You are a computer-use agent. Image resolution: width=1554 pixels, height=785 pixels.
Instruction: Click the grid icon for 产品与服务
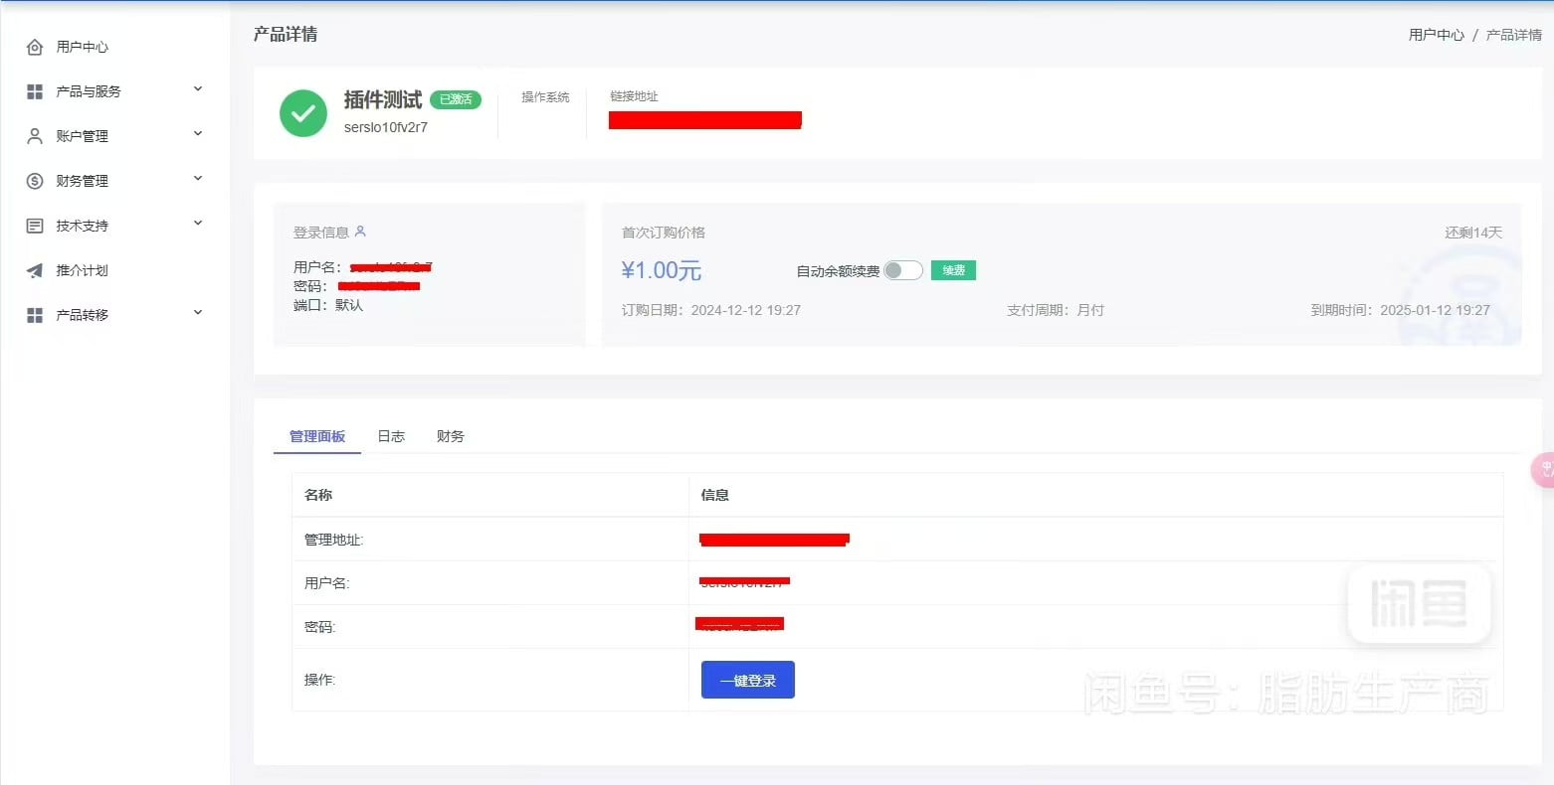tap(35, 91)
